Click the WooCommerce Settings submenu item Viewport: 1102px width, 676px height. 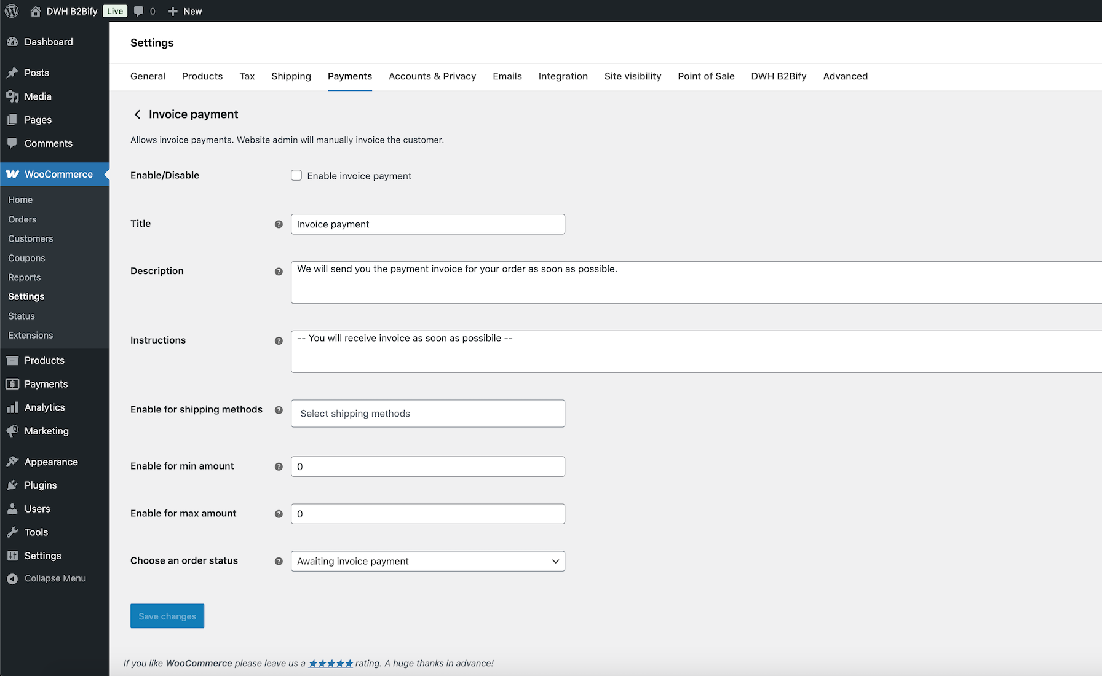tap(26, 296)
